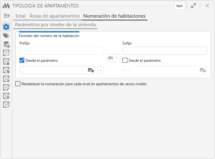Expand the sidebar with the arrow-lines icon
The width and height of the screenshot is (215, 159).
[6, 16]
